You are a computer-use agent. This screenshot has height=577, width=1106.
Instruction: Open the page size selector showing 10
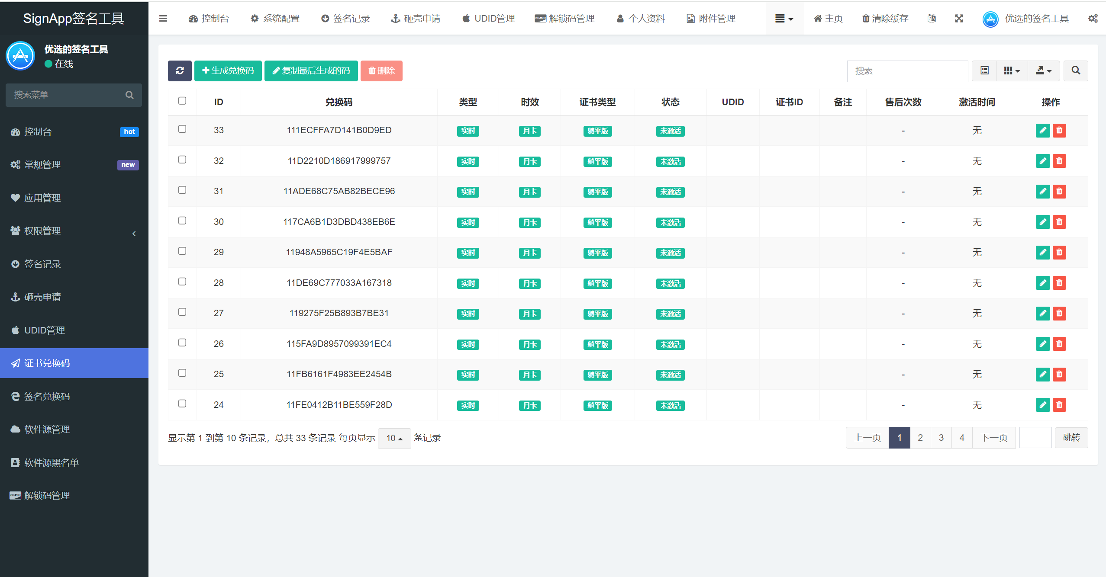394,438
